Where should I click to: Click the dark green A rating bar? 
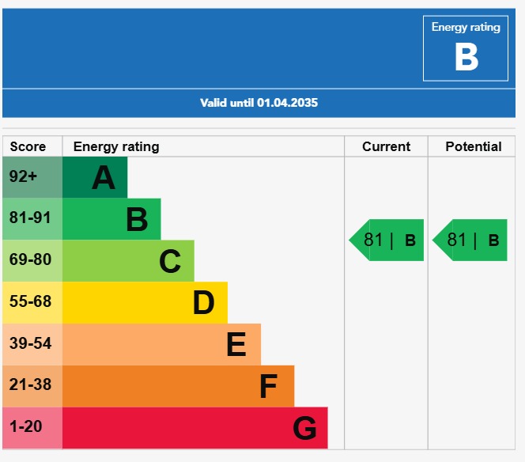(95, 177)
